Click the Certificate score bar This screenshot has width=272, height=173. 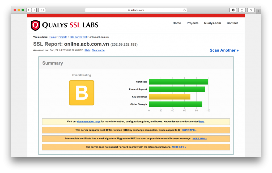tap(178, 82)
